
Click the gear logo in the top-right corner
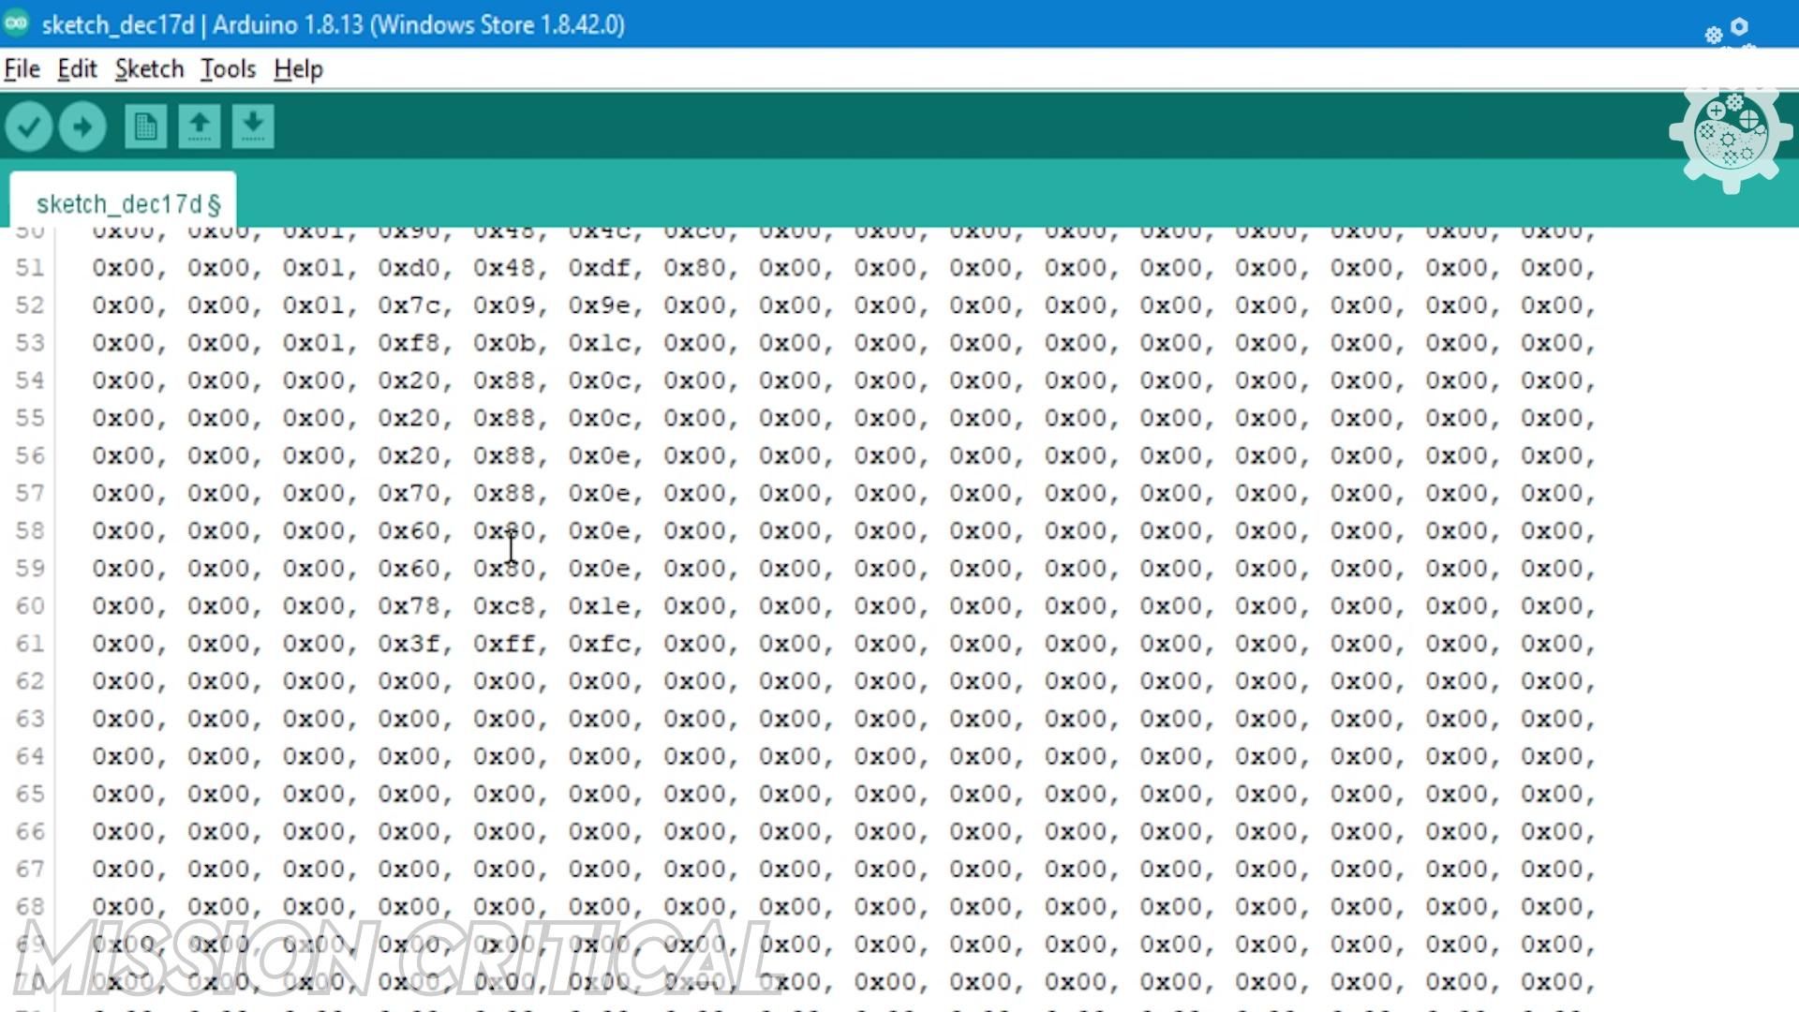1730,136
